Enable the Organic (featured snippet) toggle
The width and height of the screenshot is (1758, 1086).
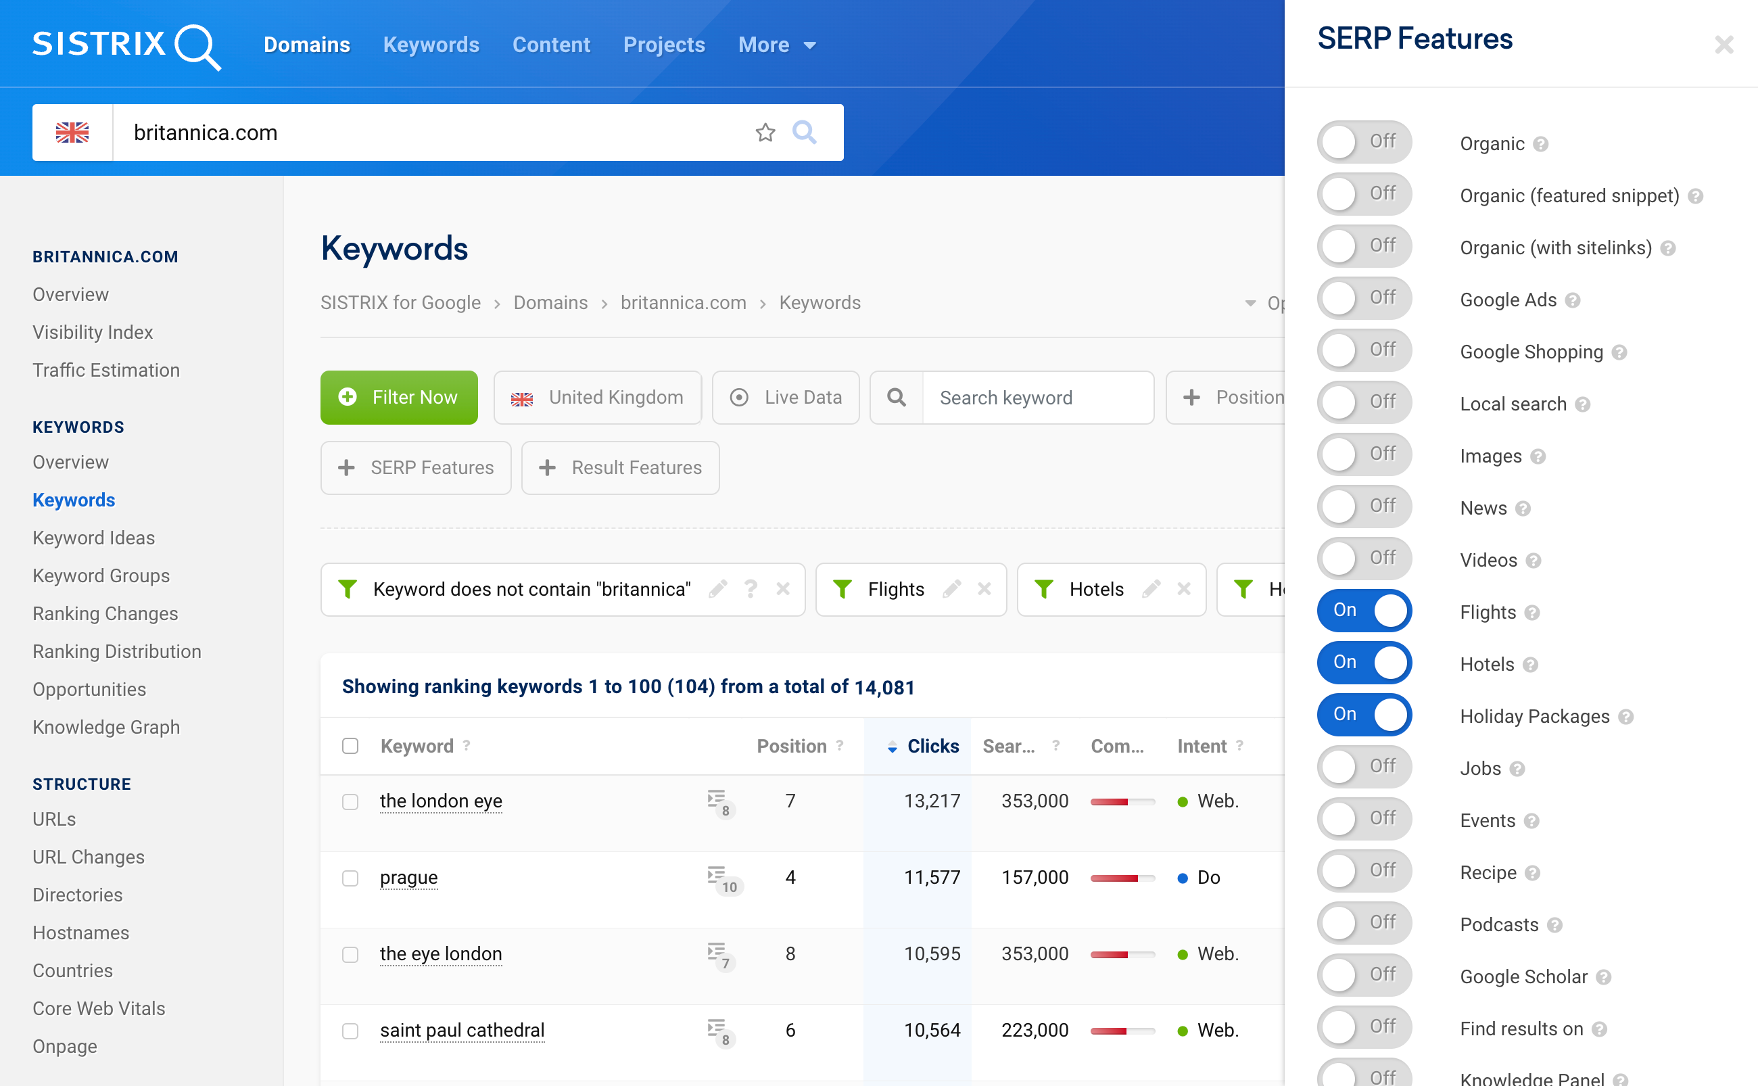pyautogui.click(x=1364, y=194)
